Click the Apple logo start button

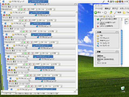click(x=3, y=1)
